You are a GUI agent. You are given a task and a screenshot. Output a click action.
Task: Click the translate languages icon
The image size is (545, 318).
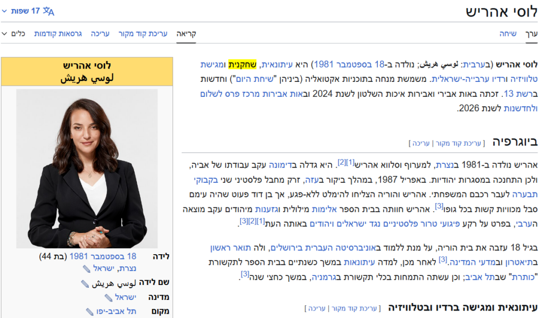click(48, 11)
